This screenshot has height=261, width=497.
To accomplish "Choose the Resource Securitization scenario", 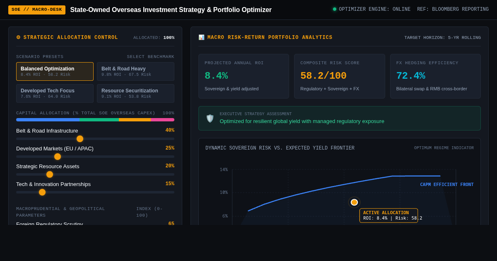I will (x=135, y=93).
